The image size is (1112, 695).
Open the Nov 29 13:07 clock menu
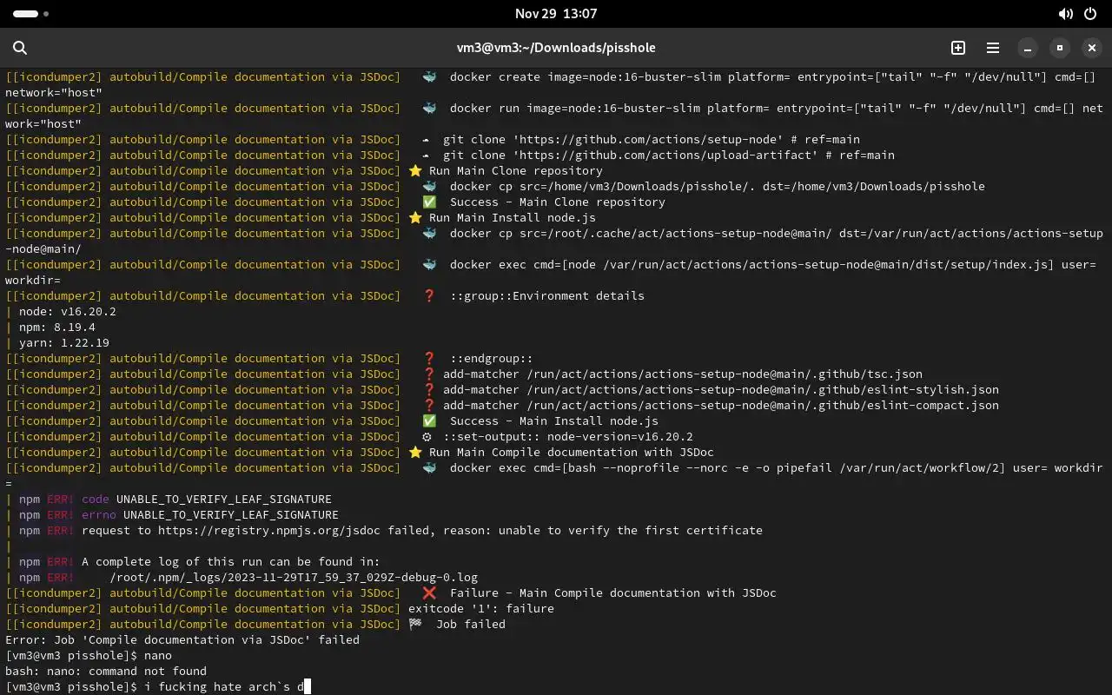pyautogui.click(x=555, y=14)
